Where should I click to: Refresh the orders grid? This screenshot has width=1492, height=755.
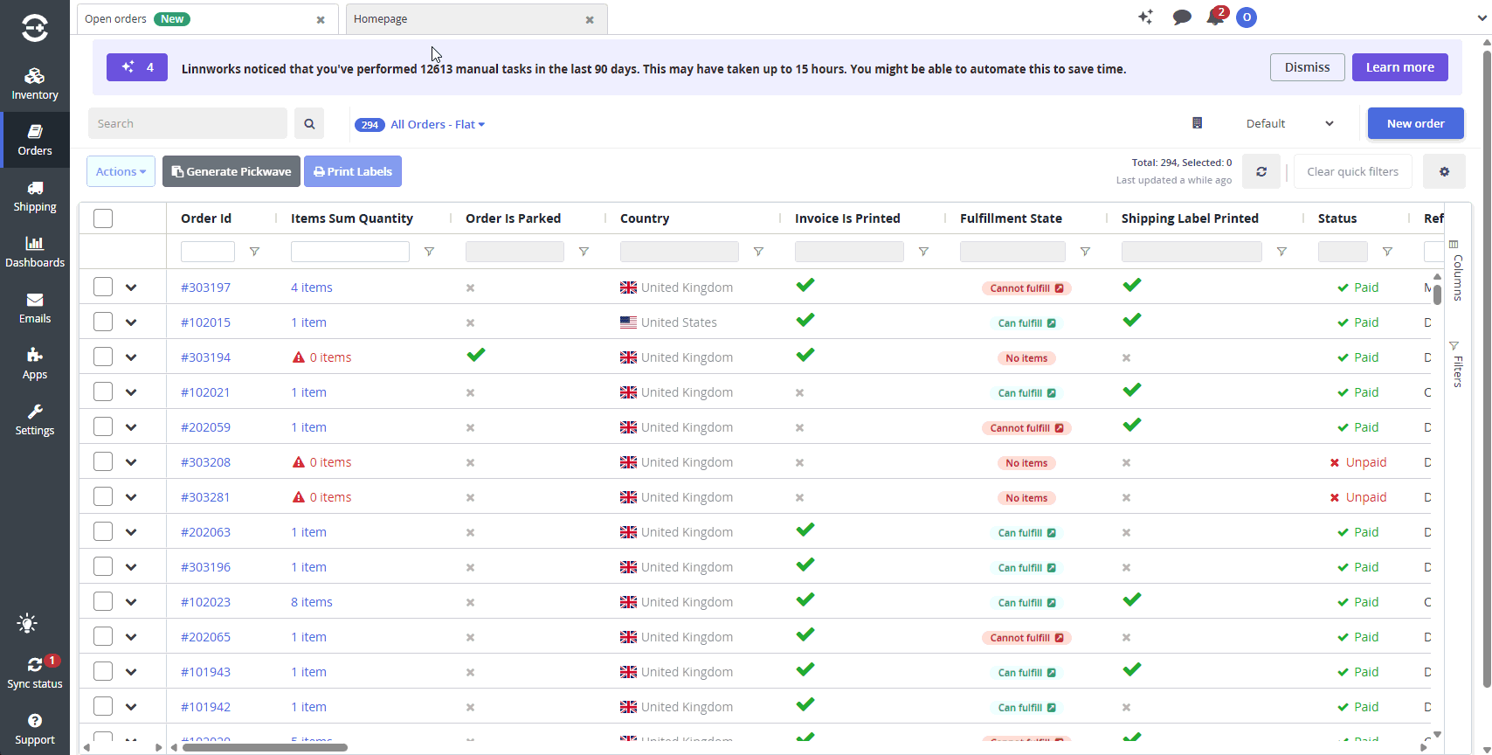click(x=1261, y=171)
